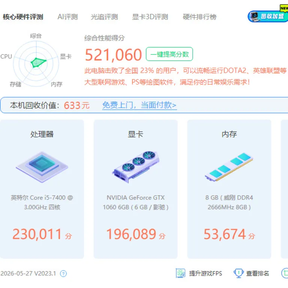Image resolution: width=288 pixels, height=288 pixels.
Task: Select the 内存 card title above the memory stick
Action: [229, 134]
